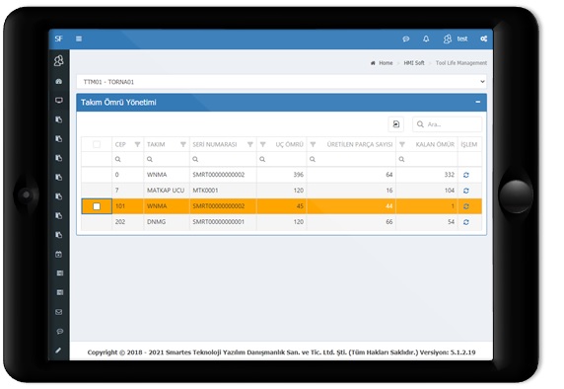The image size is (564, 389).
Task: Focus the Ara... search field
Action: pyautogui.click(x=447, y=124)
